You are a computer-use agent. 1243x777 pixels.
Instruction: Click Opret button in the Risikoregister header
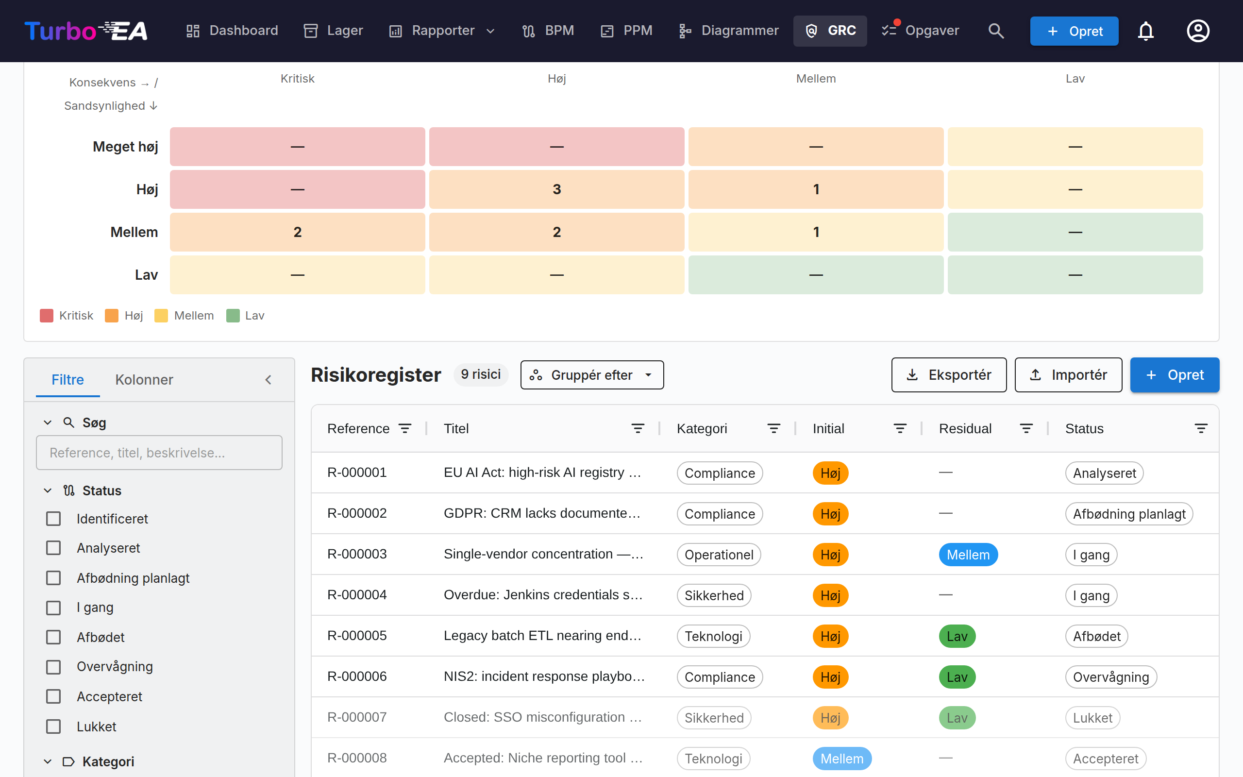pyautogui.click(x=1175, y=375)
